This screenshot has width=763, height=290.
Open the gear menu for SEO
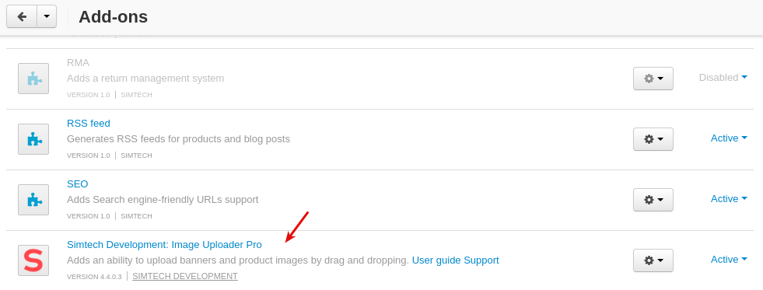coord(653,200)
